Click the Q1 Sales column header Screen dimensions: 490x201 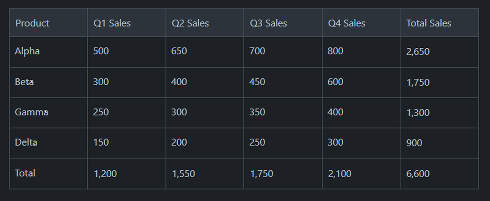[112, 23]
